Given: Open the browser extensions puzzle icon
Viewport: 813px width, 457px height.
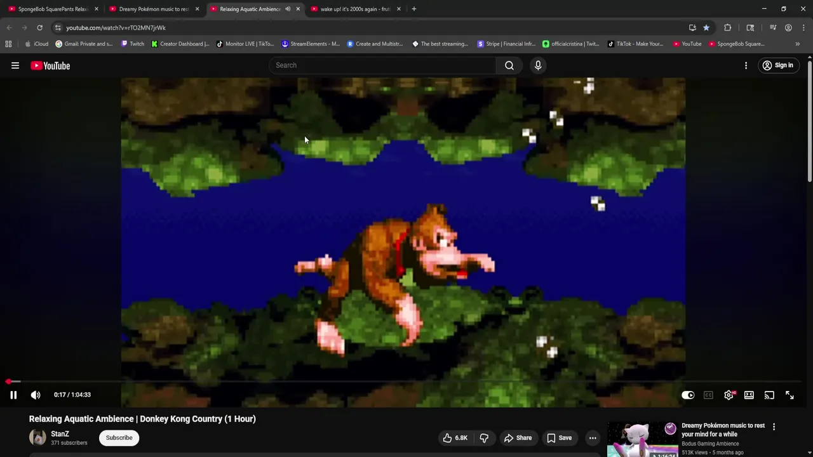Looking at the screenshot, I should click(x=727, y=28).
